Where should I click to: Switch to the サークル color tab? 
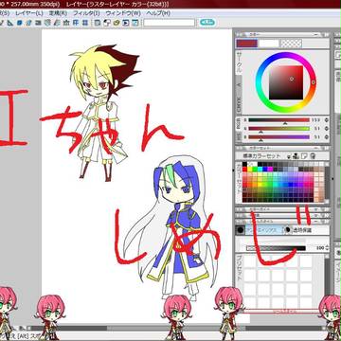[x=239, y=63]
